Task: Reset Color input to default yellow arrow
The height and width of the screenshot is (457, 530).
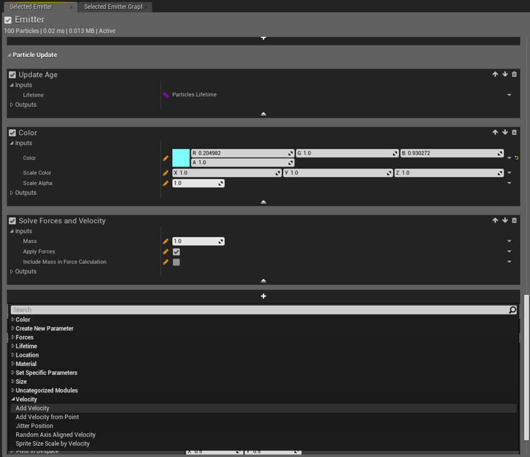Action: point(517,158)
